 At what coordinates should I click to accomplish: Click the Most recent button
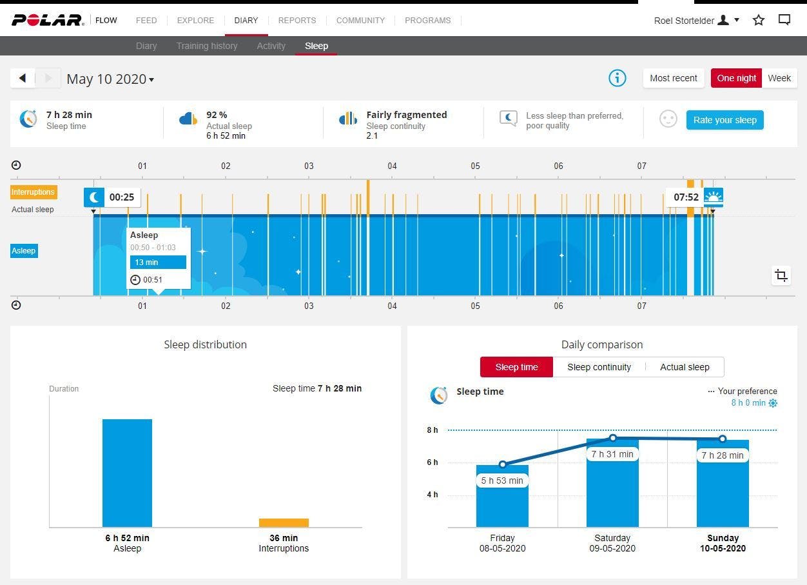[673, 78]
